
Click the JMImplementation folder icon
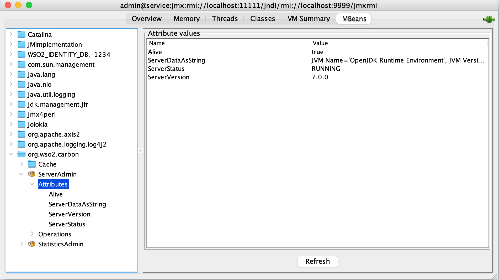pos(21,44)
